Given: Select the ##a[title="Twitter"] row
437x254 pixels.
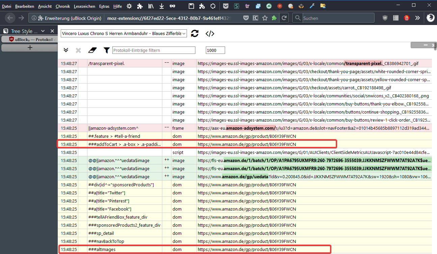Looking at the screenshot, I should point(245,193).
